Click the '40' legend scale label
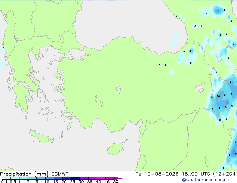Viewport: 237px width, 183px height. point(99,182)
